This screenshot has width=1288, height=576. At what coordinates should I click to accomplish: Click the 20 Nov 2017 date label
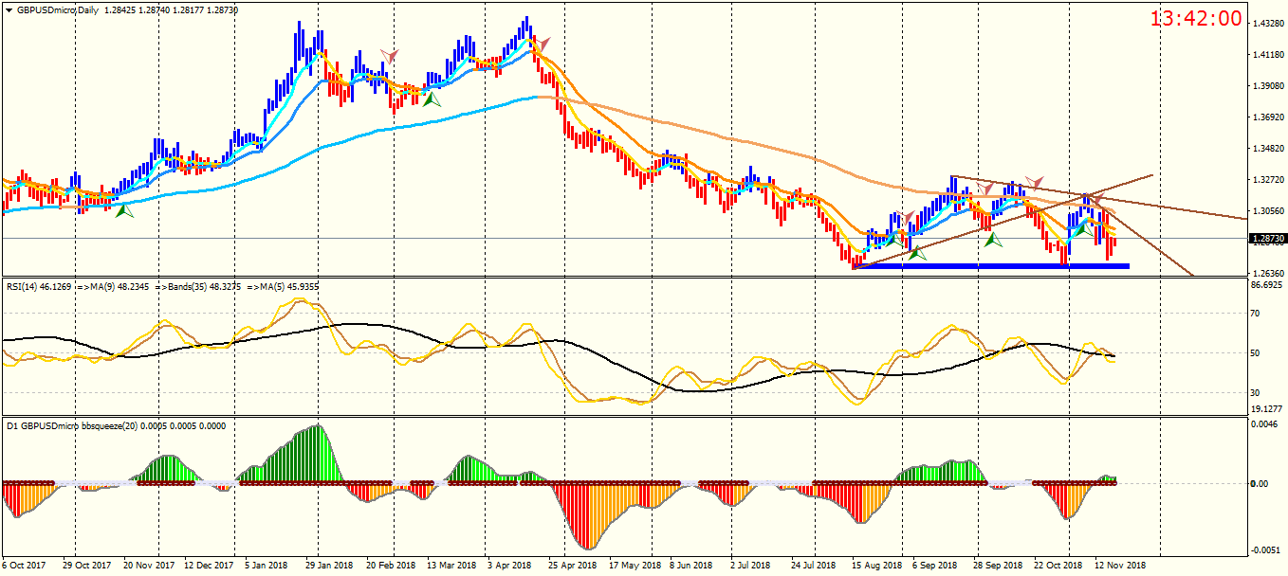tap(148, 566)
